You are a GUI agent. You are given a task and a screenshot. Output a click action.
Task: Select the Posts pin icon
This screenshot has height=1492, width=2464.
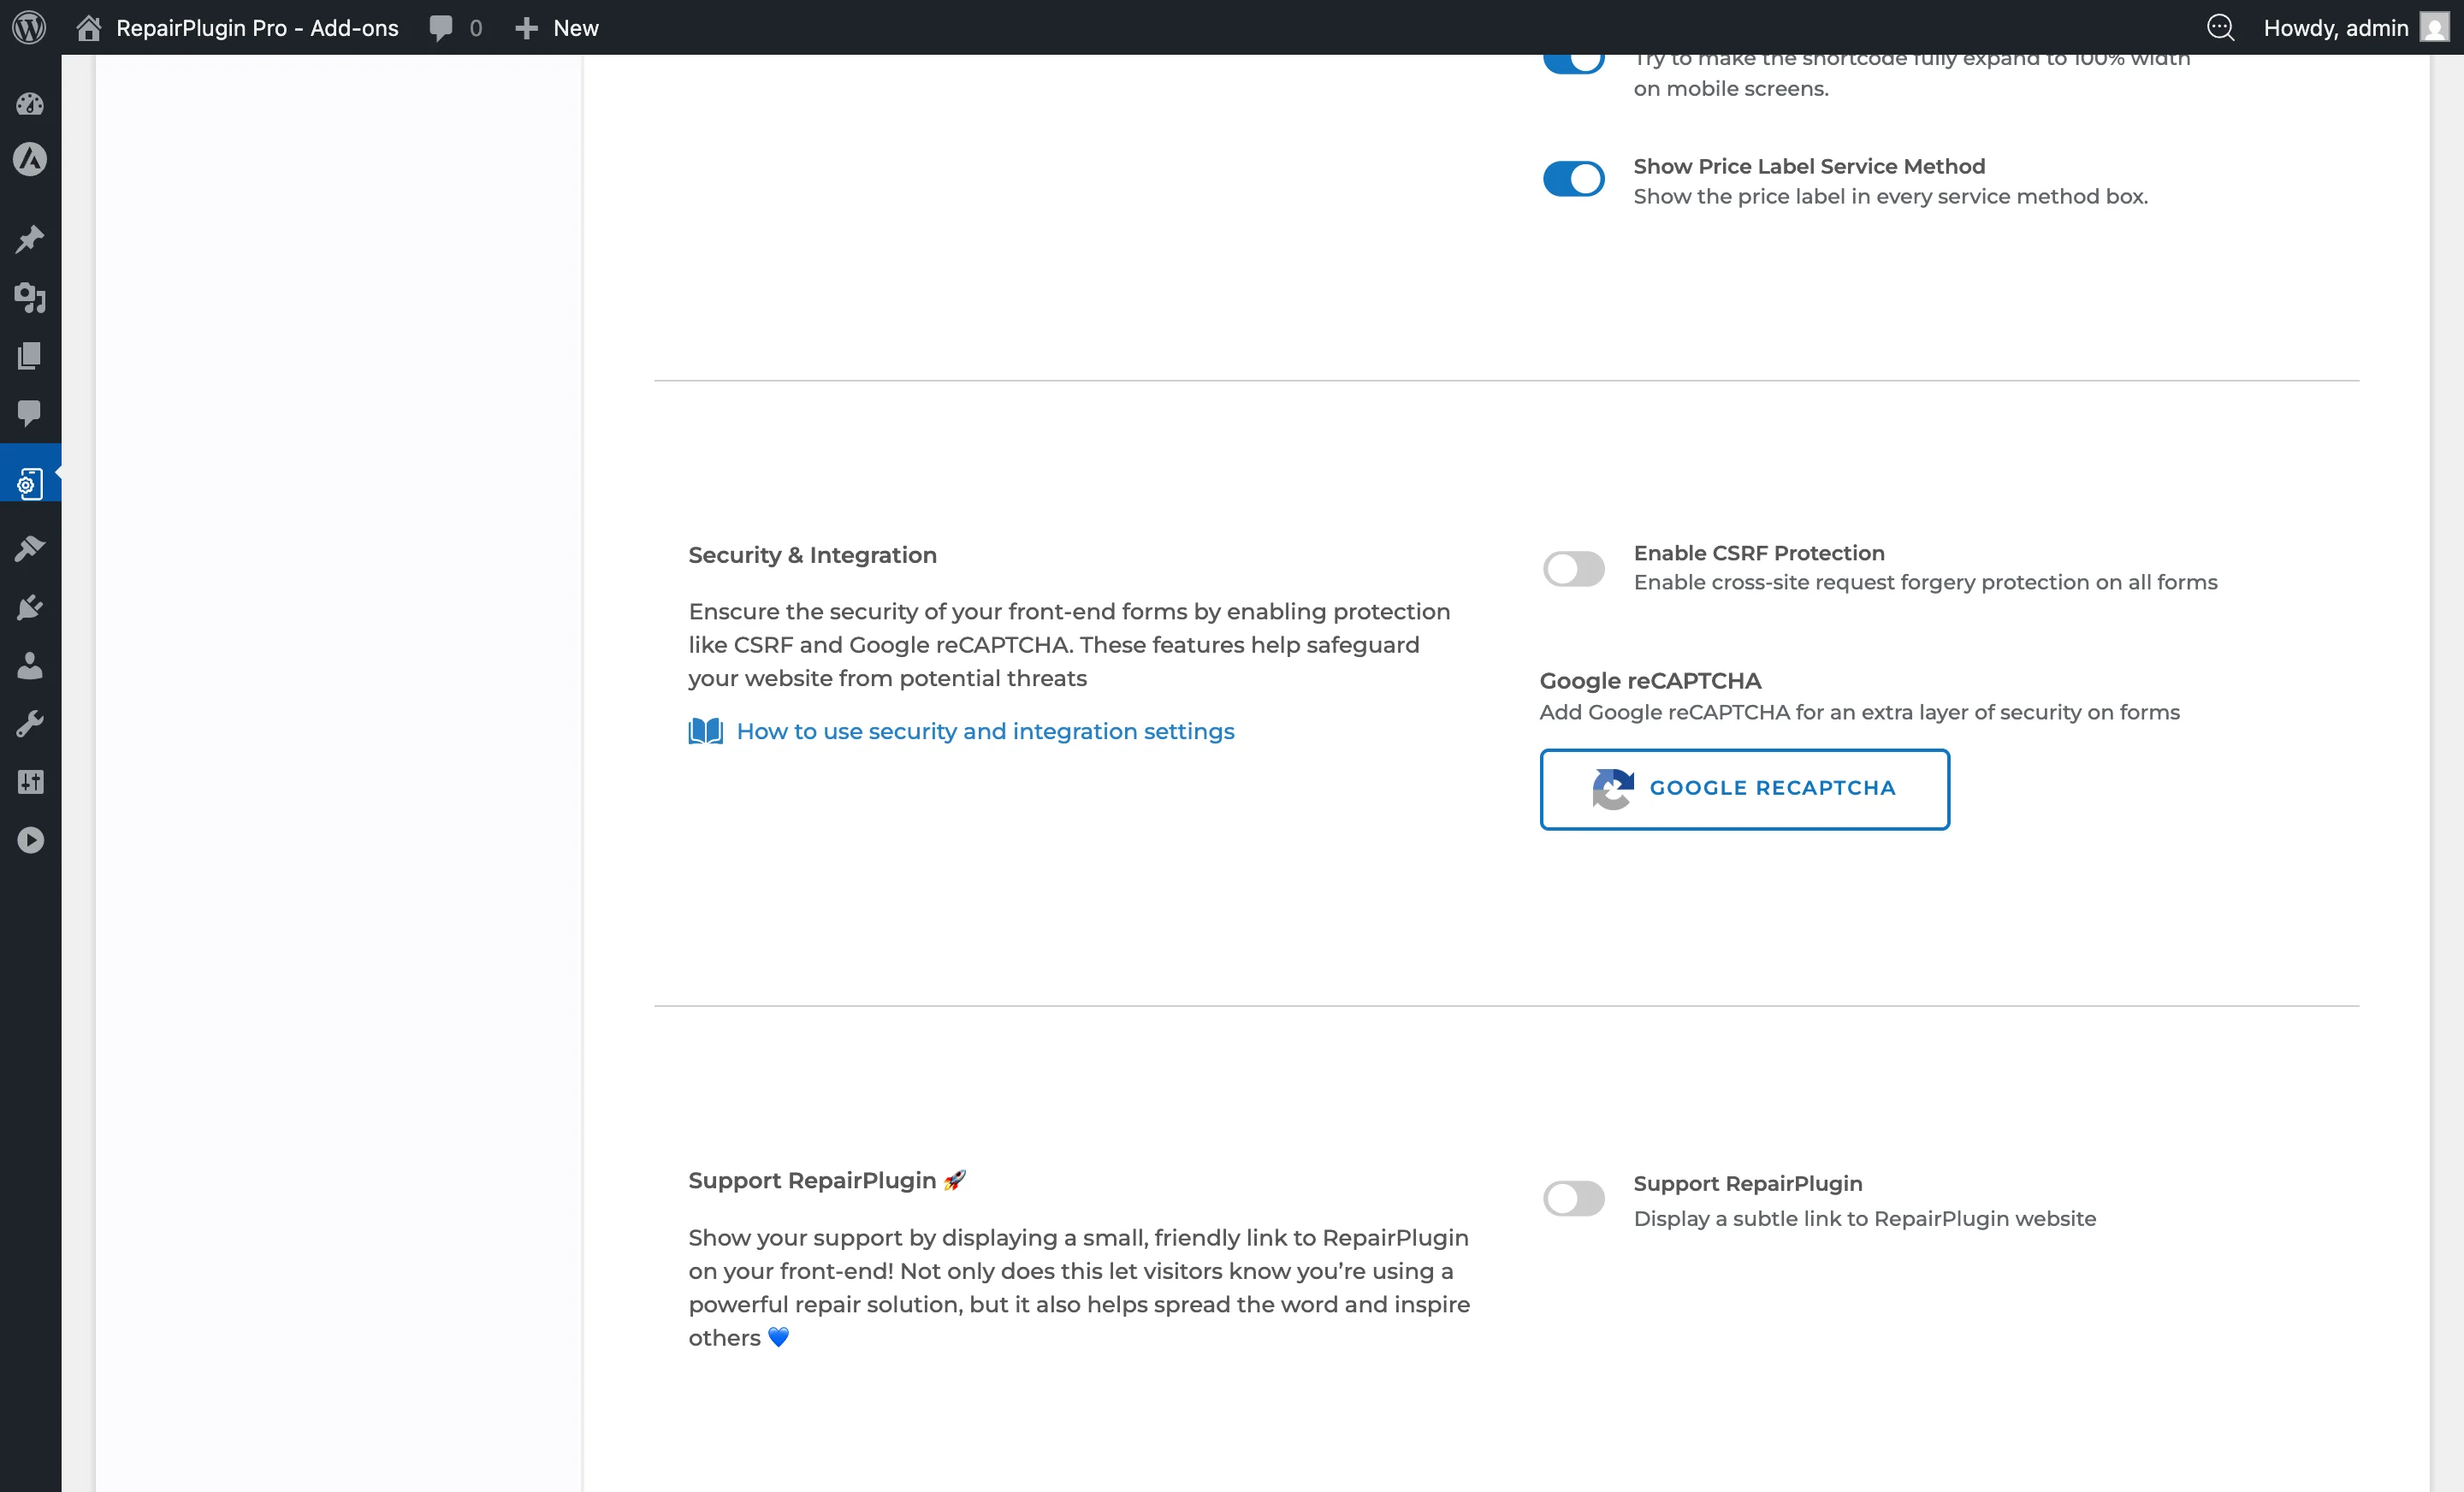tap(30, 239)
